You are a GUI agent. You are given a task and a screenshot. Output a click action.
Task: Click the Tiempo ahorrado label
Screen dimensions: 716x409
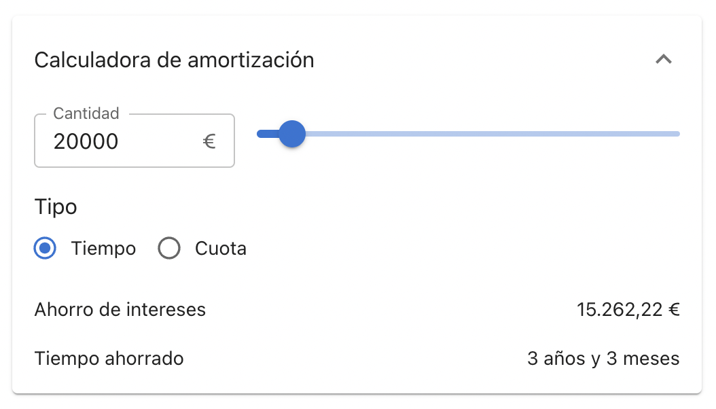click(x=109, y=358)
